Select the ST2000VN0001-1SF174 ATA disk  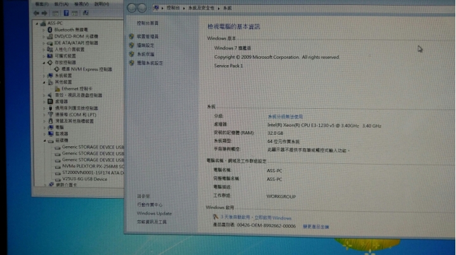pyautogui.click(x=92, y=173)
